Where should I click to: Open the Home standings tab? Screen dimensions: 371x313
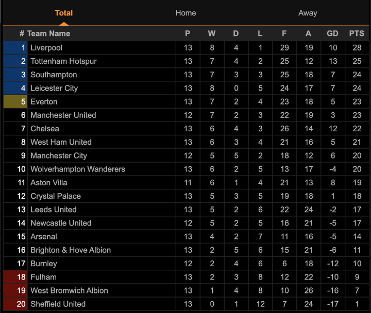point(185,13)
